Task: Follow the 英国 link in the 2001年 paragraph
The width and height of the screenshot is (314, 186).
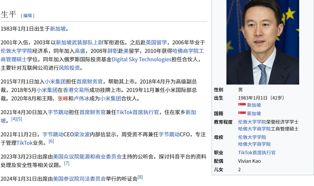Action: [x=151, y=43]
